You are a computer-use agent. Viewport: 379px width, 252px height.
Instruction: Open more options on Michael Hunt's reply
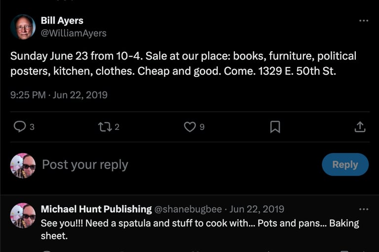(x=364, y=209)
